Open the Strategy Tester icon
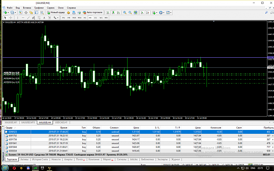The image size is (274, 171). pos(42,13)
